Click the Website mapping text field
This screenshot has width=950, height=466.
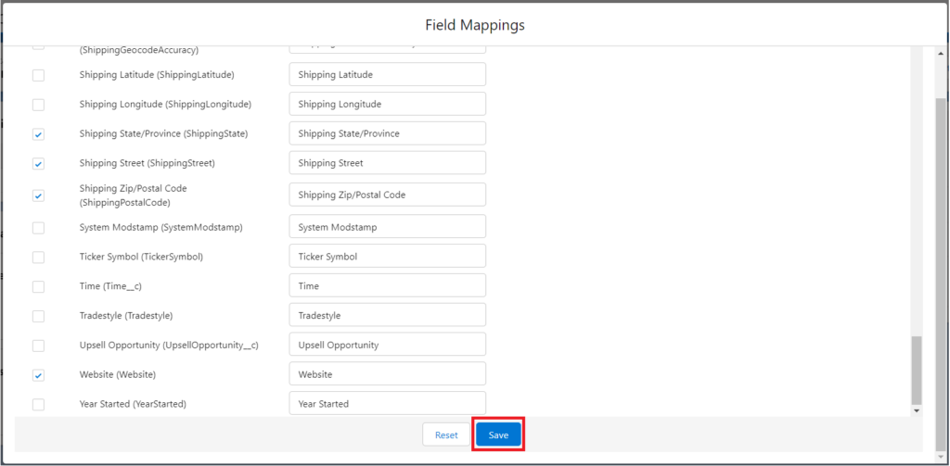(x=387, y=374)
